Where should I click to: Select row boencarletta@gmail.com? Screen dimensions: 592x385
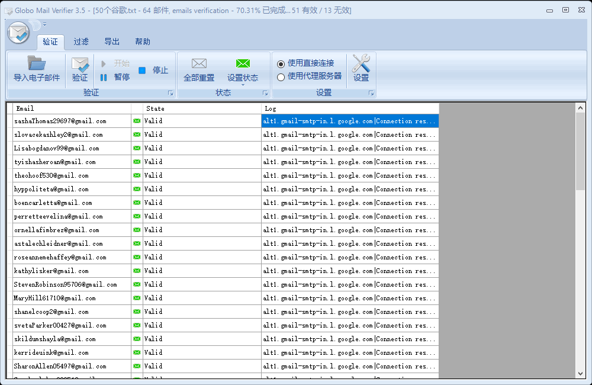[x=223, y=203]
